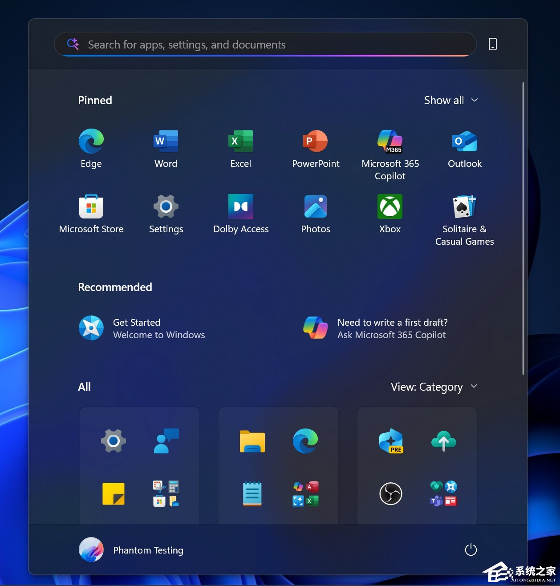The height and width of the screenshot is (586, 560).
Task: Click the power button
Action: coord(471,550)
